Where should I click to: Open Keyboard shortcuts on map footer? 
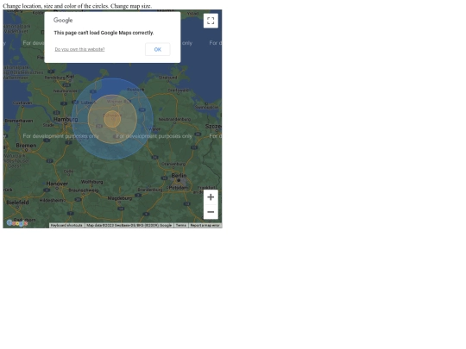tap(66, 226)
